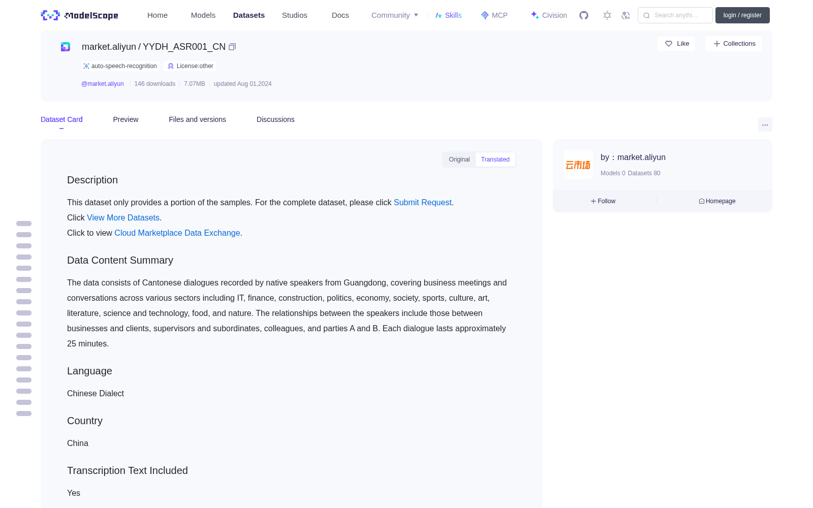813x508 pixels.
Task: Show the Original text version
Action: (x=459, y=160)
